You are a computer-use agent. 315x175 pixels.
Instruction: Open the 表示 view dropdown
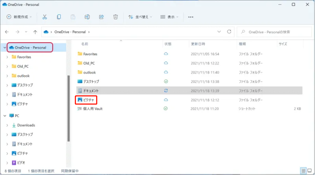[169, 17]
